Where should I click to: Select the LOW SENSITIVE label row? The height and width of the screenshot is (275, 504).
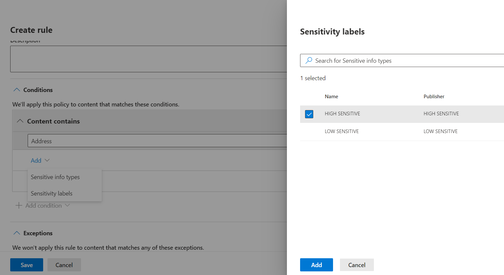pos(342,131)
